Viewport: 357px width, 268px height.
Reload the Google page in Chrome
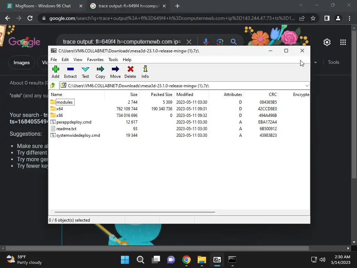tap(30, 18)
